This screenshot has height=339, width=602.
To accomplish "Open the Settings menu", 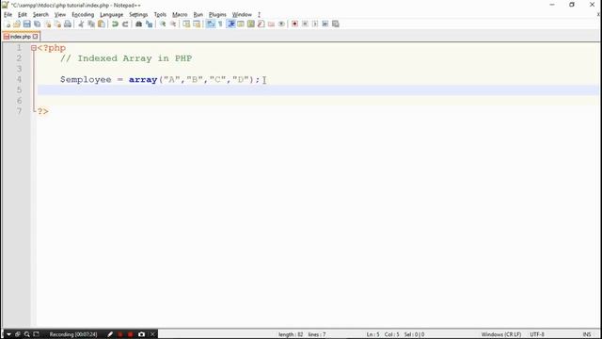I will 138,15.
